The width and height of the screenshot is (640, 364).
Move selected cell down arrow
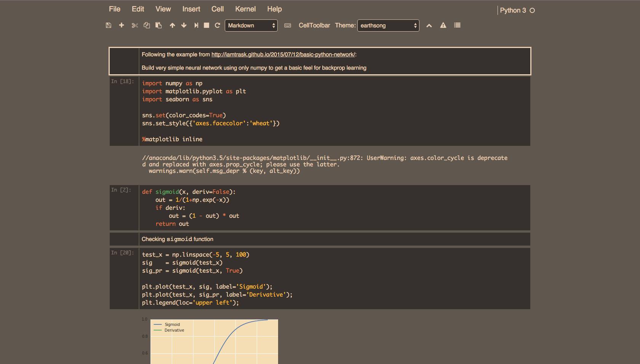(x=184, y=25)
